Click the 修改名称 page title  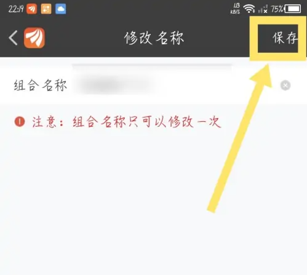[154, 38]
